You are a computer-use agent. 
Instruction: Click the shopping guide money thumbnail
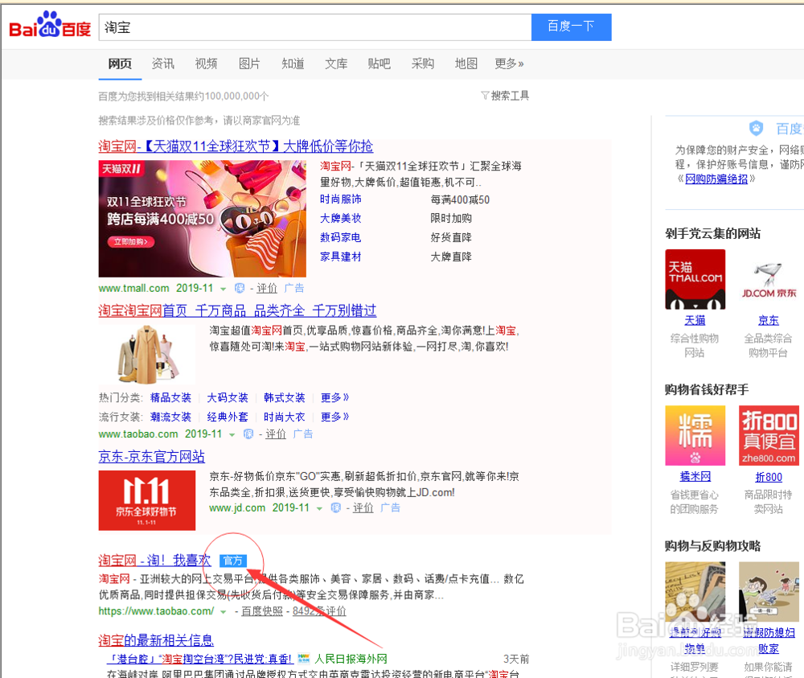pyautogui.click(x=695, y=591)
